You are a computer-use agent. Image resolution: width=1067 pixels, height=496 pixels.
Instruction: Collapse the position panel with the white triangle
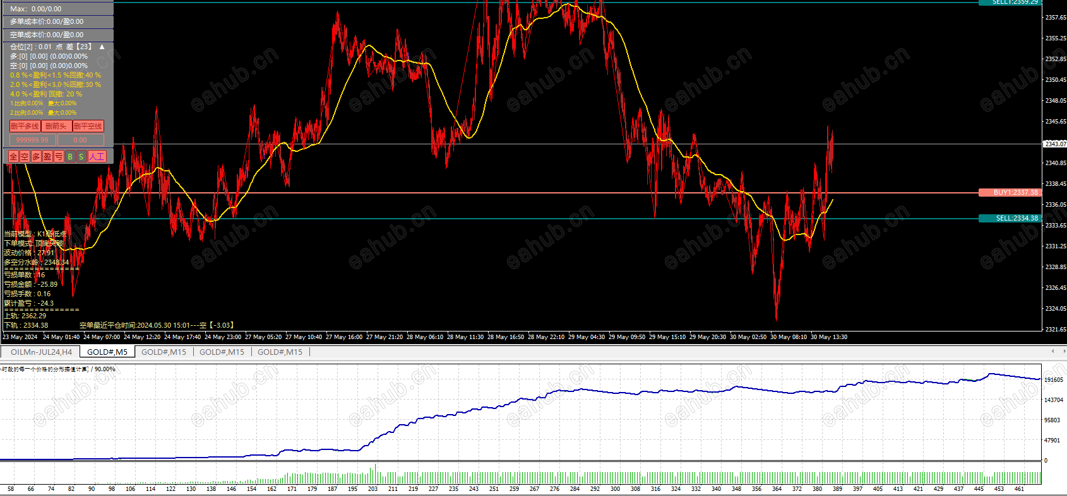point(102,47)
